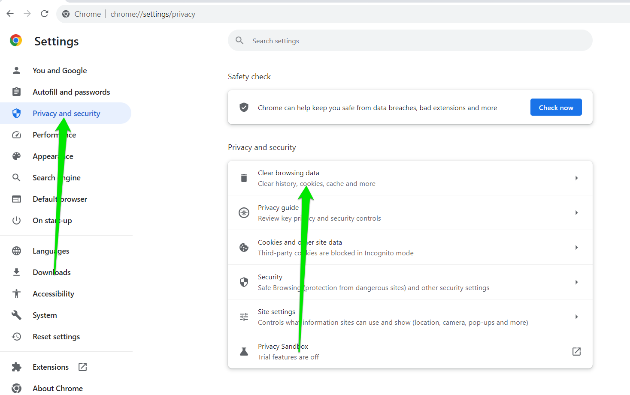Image resolution: width=630 pixels, height=395 pixels.
Task: Click the Downloads arrow icon
Action: (x=16, y=272)
